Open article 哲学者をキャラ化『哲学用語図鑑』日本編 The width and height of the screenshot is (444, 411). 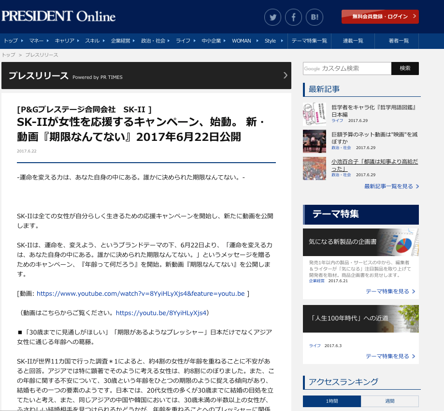click(x=374, y=111)
